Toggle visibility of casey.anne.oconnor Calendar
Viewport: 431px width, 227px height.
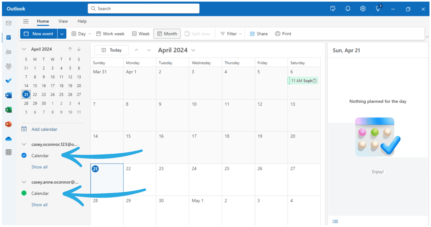24,193
